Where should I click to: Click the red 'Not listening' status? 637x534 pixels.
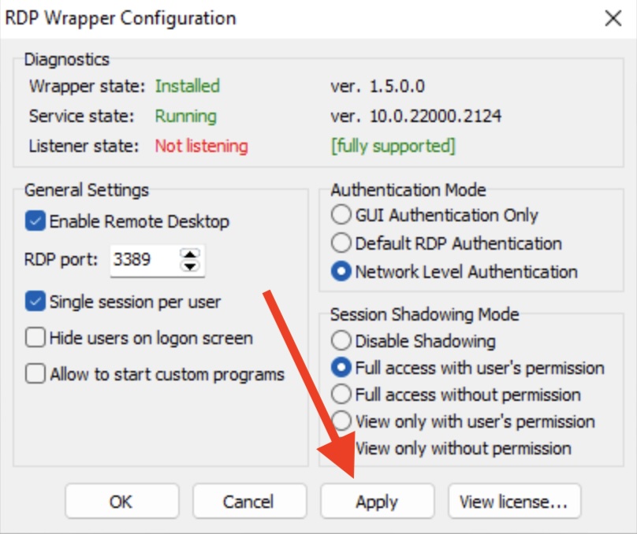202,146
